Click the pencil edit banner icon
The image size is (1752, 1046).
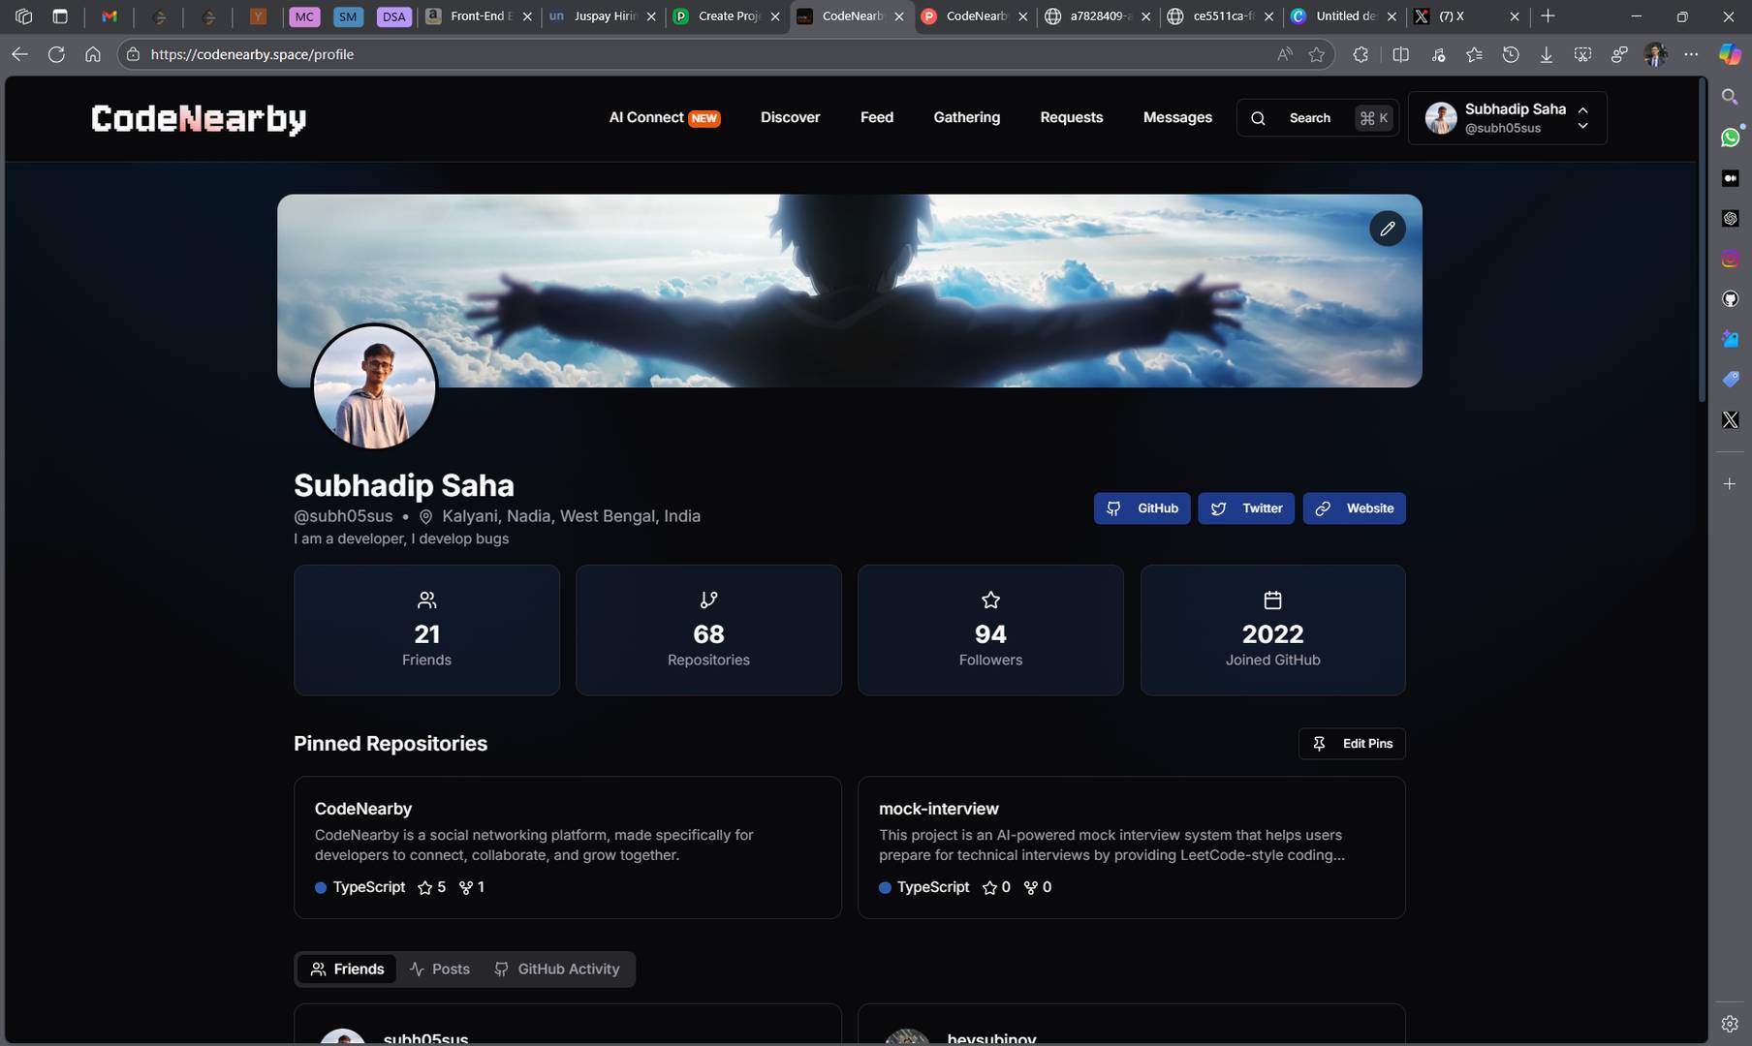[x=1387, y=229]
